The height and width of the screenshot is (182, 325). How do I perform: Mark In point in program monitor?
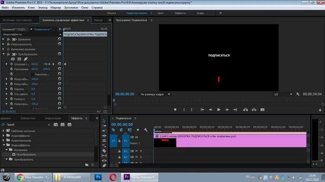coord(184,110)
